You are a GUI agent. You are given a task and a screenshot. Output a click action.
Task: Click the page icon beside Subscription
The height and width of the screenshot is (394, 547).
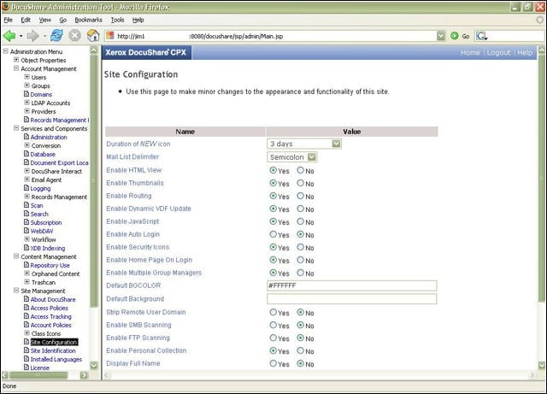click(x=26, y=222)
